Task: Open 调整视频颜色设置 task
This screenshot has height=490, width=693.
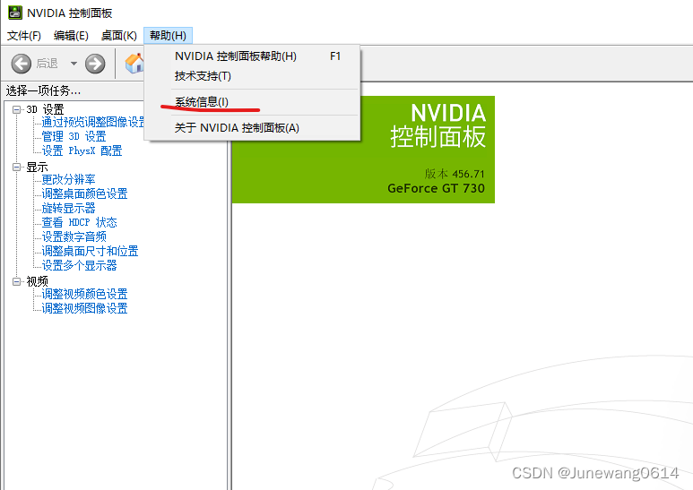Action: pyautogui.click(x=84, y=294)
